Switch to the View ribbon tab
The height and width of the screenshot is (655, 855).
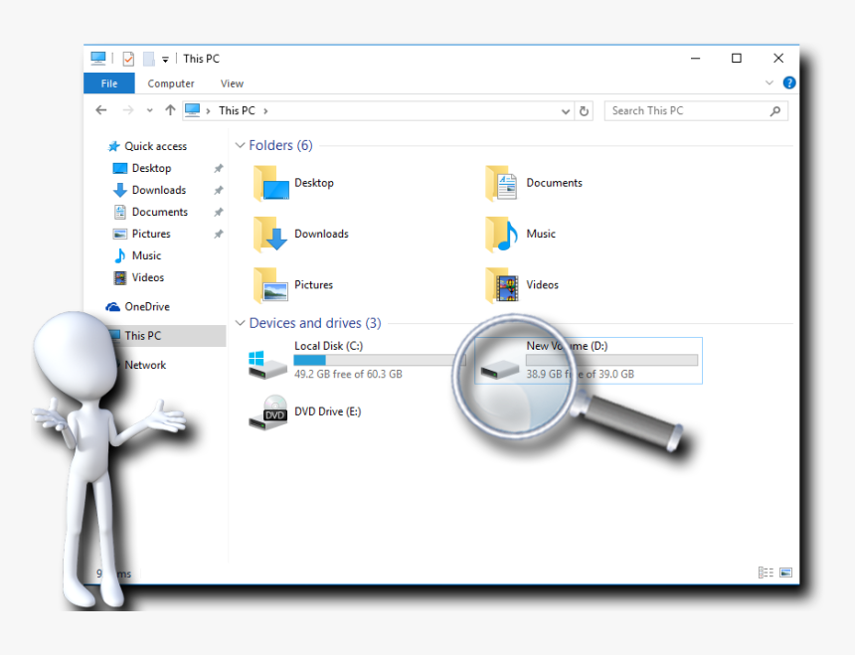[x=232, y=83]
